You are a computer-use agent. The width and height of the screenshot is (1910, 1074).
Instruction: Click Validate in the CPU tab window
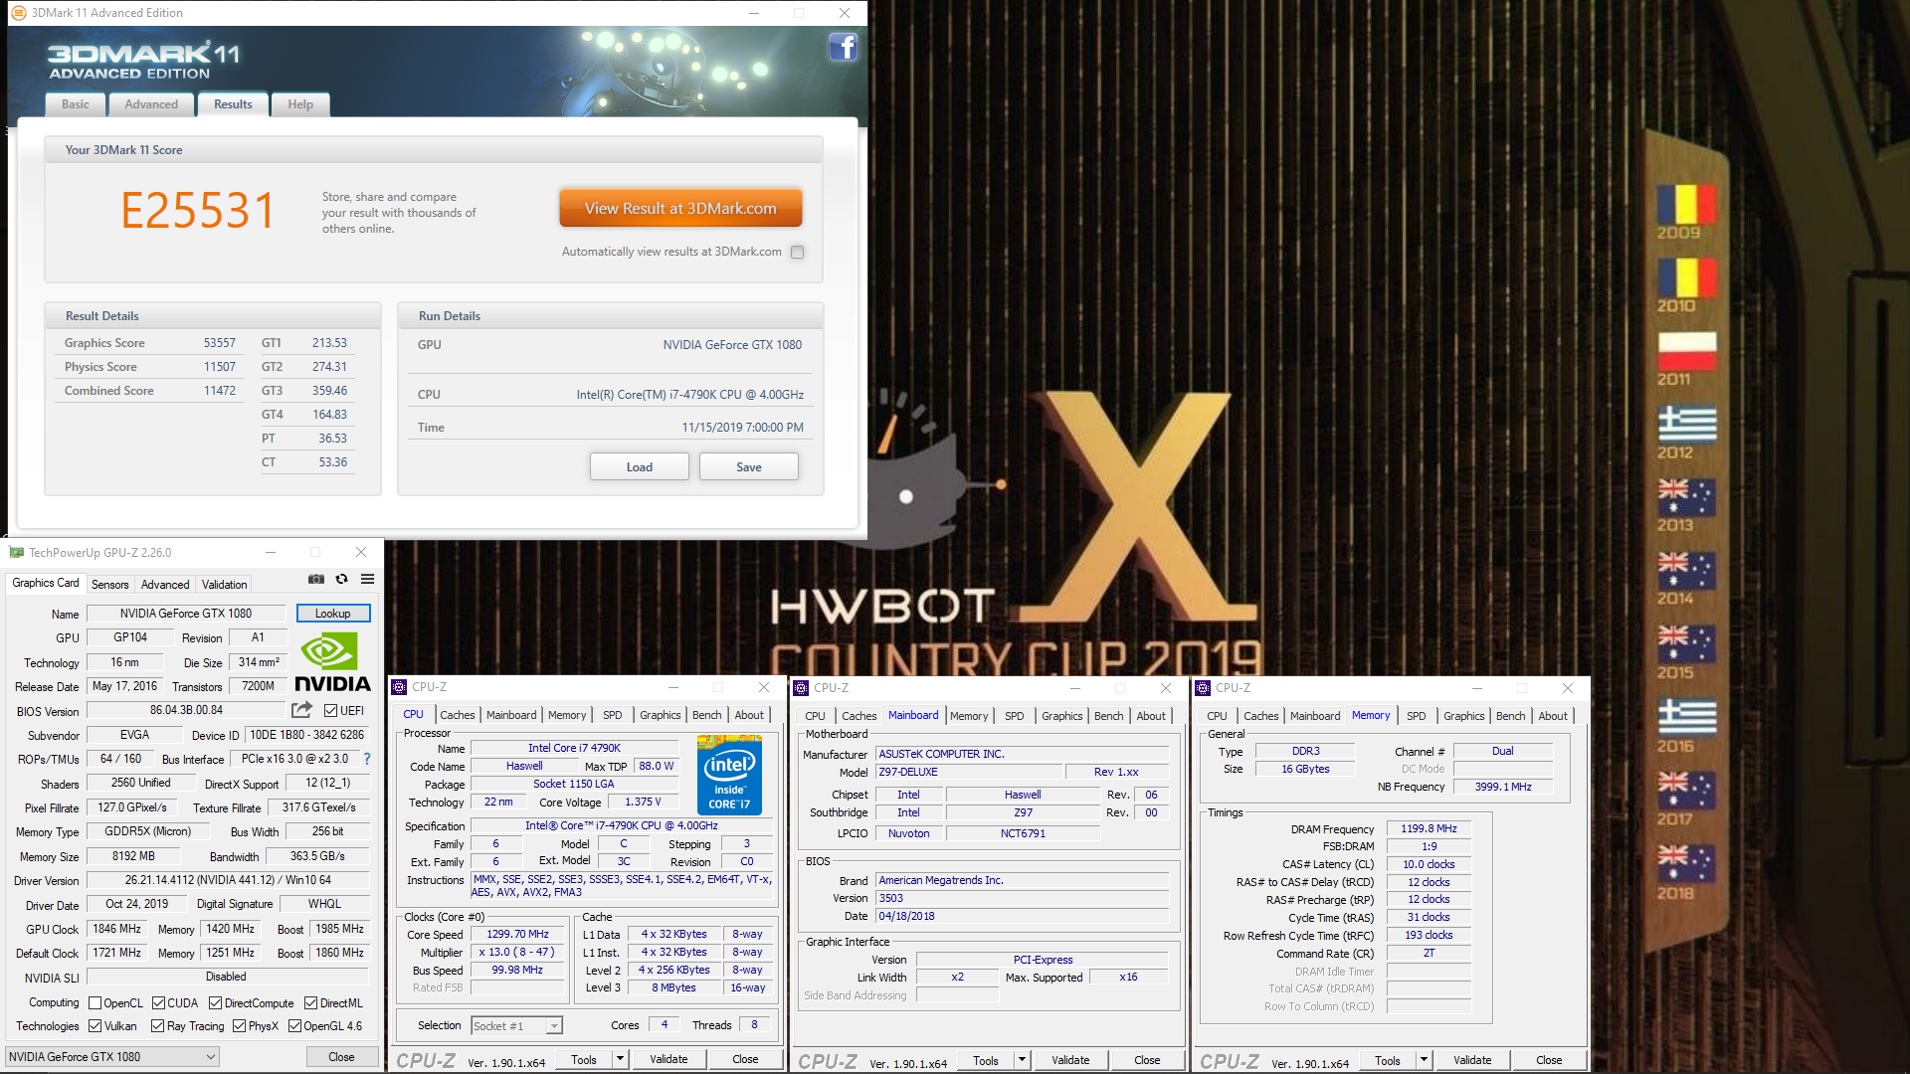pos(668,1059)
